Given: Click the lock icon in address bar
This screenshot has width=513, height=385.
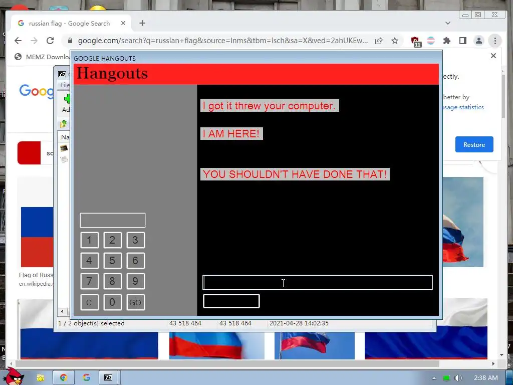Looking at the screenshot, I should point(70,41).
